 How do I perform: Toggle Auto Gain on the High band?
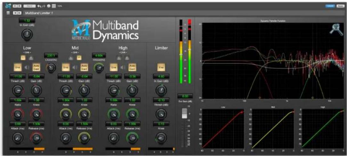pos(132,67)
